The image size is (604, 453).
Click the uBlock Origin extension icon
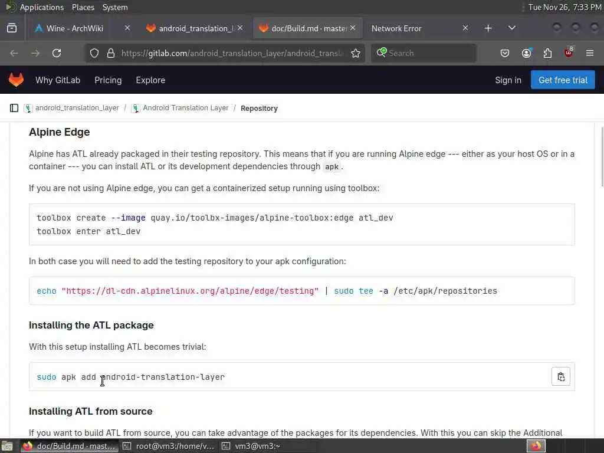pos(569,53)
